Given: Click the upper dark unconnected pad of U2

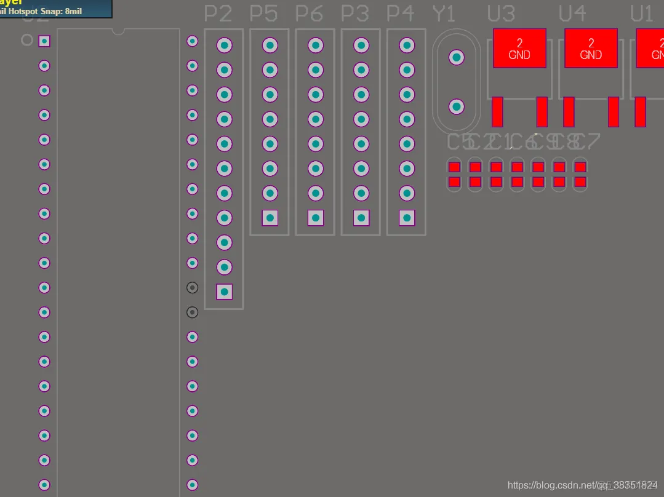Looking at the screenshot, I should [x=192, y=288].
